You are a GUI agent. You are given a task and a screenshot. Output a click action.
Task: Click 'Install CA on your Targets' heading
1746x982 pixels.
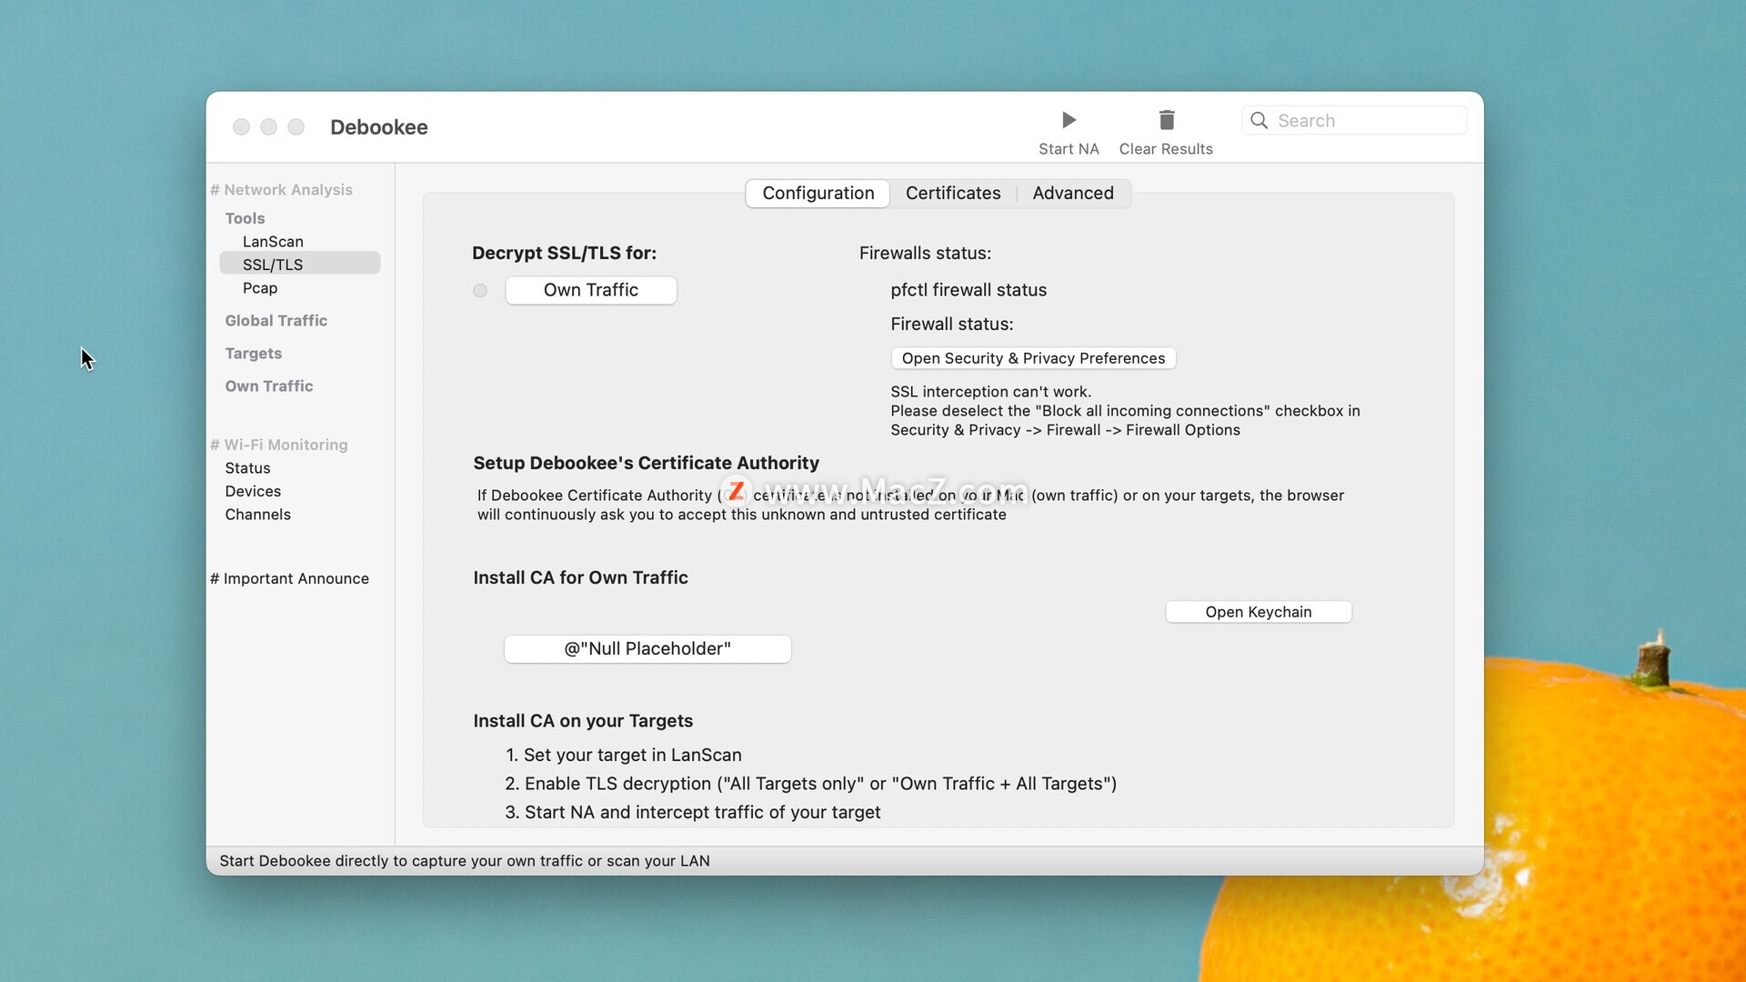click(583, 721)
